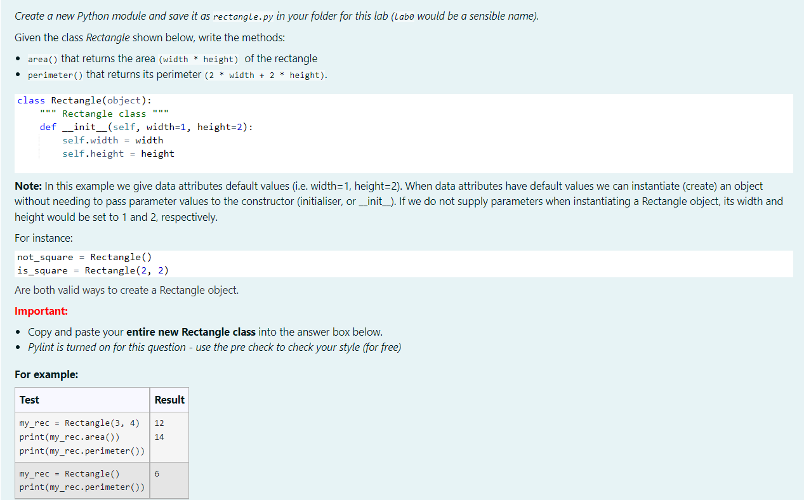Click the 'self.height = height' code line
The image size is (804, 500).
[x=118, y=154]
